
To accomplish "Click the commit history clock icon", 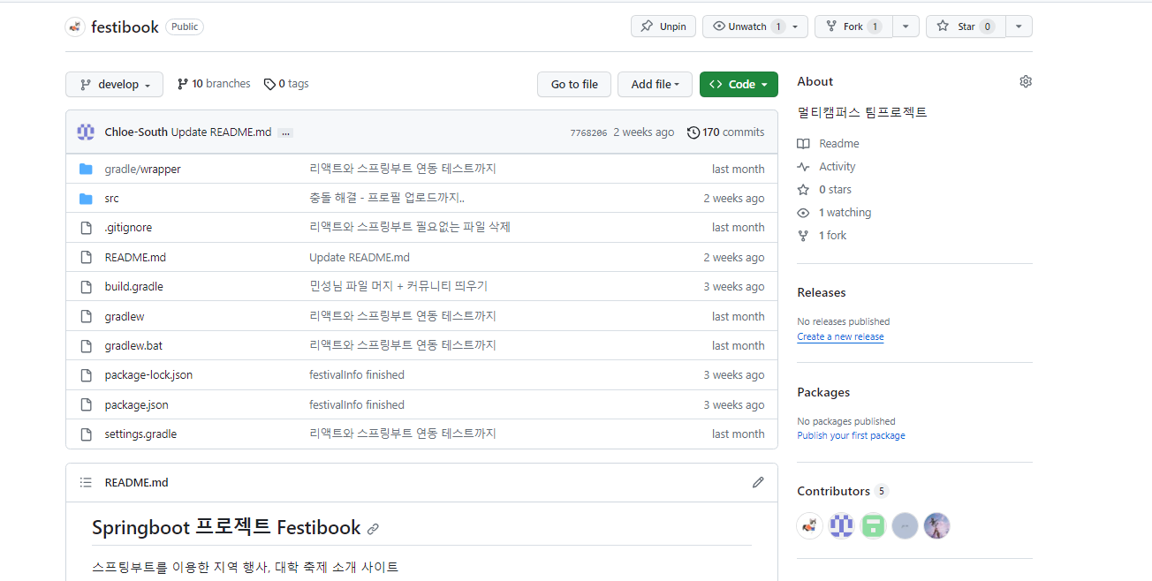I will 693,132.
